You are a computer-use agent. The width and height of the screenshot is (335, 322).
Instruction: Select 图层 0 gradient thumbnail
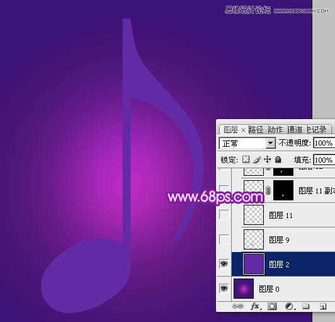(244, 289)
